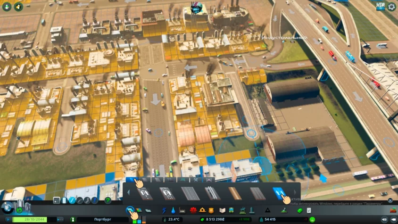Select the first two-arrow road thumbnail

tap(145, 194)
